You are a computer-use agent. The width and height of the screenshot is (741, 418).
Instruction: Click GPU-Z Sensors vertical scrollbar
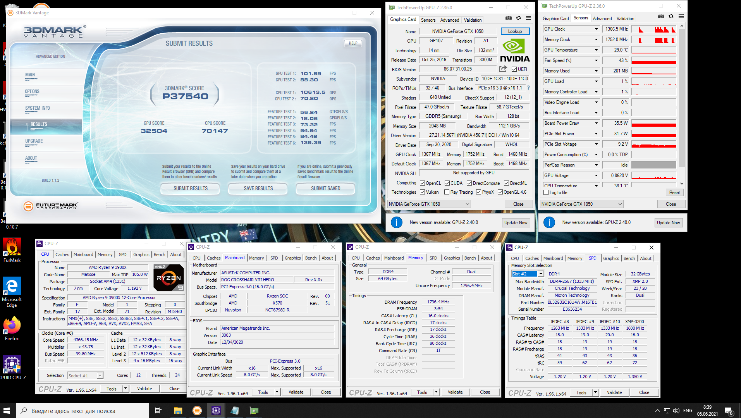pos(682,105)
